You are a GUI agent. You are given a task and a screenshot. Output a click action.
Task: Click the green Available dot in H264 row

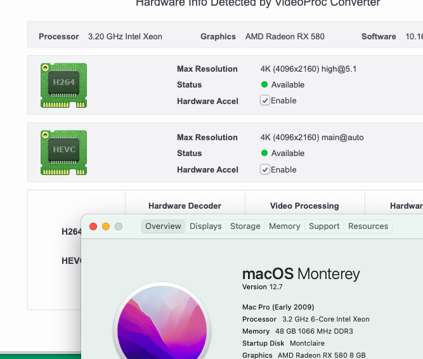(x=264, y=85)
